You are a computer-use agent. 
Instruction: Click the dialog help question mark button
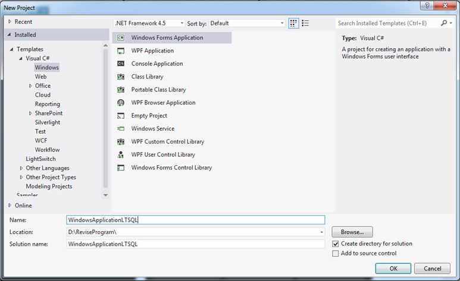[x=427, y=5]
